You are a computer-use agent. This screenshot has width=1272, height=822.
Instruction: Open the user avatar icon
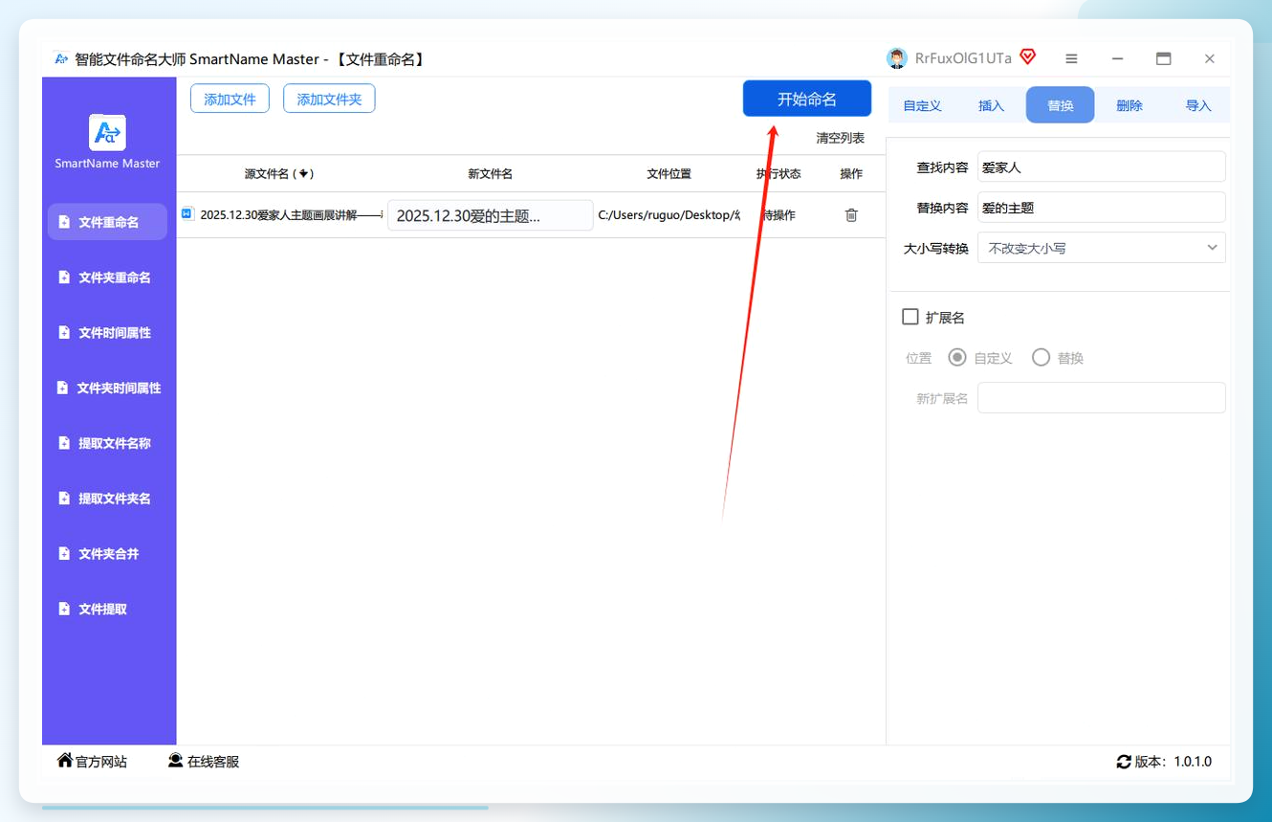point(897,58)
